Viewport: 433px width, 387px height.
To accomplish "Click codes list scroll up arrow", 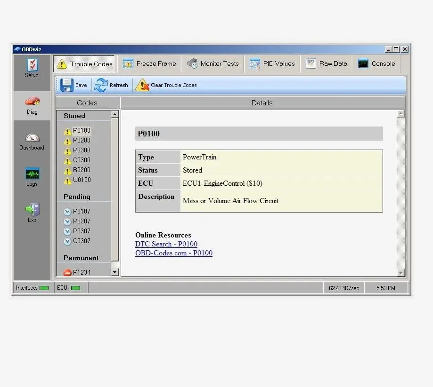I will point(115,114).
